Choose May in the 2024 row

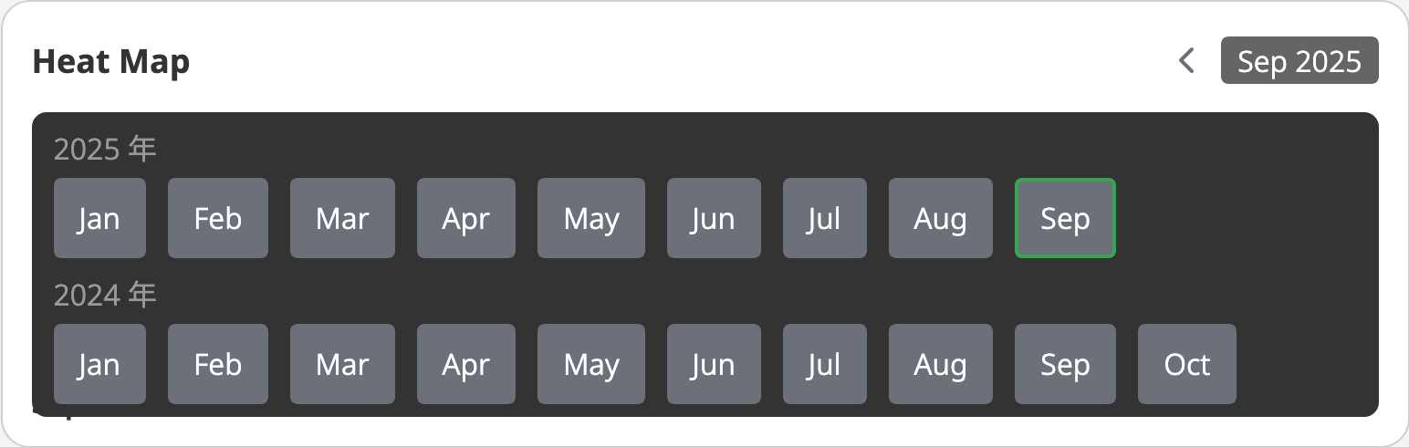pos(590,364)
